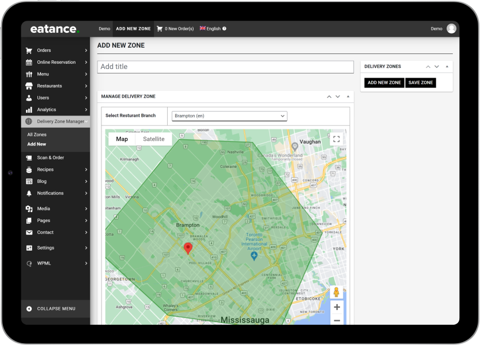Image resolution: width=480 pixels, height=345 pixels.
Task: Expand the Menu submenu arrow
Action: point(86,74)
